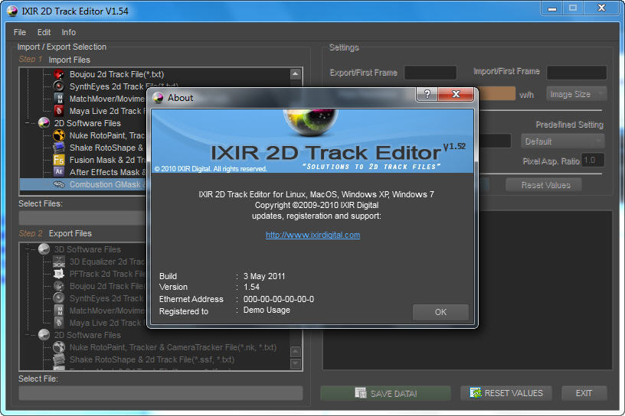Click the After Effects Mask icon in the Import Files list
625x416 pixels.
pos(59,172)
